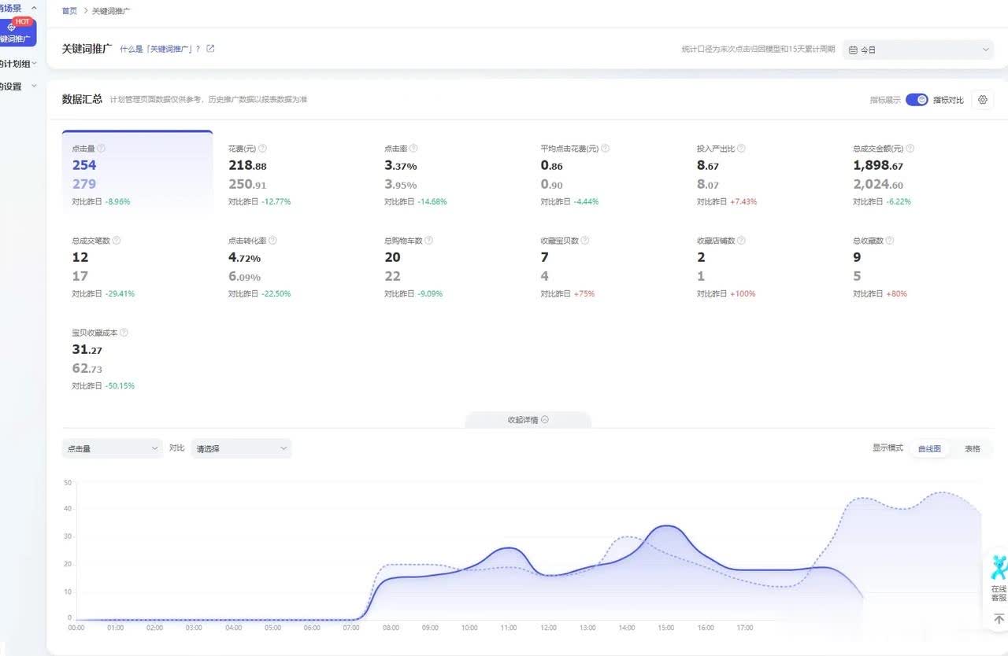Click the +80% change under 总收藏数

pos(897,293)
